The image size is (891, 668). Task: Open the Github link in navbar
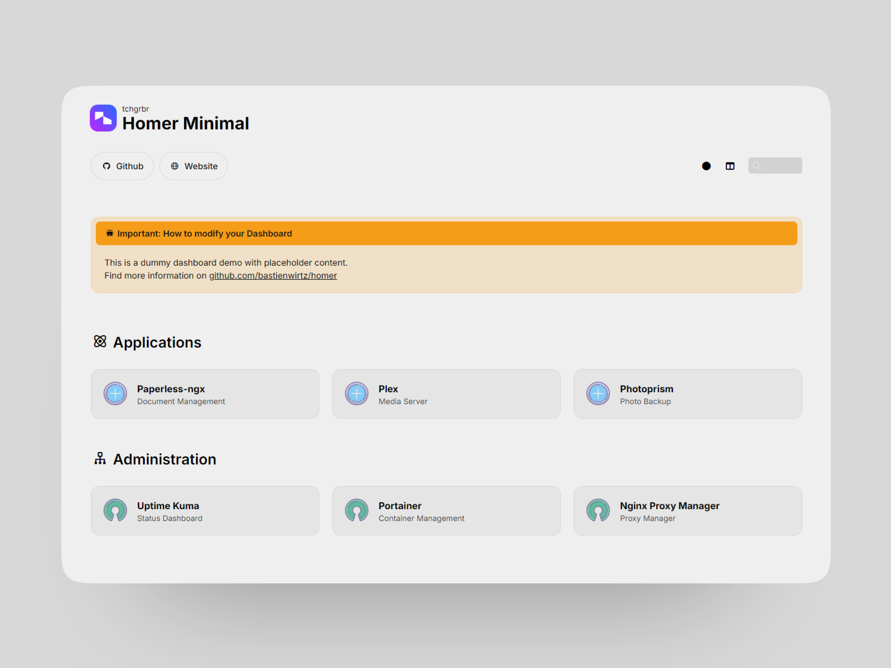(123, 166)
